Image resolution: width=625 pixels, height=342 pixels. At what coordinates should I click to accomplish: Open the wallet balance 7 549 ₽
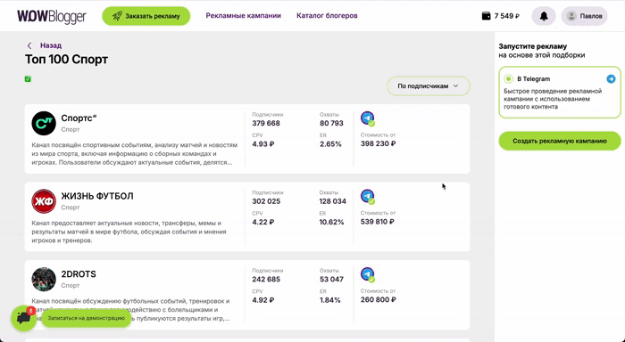point(501,16)
